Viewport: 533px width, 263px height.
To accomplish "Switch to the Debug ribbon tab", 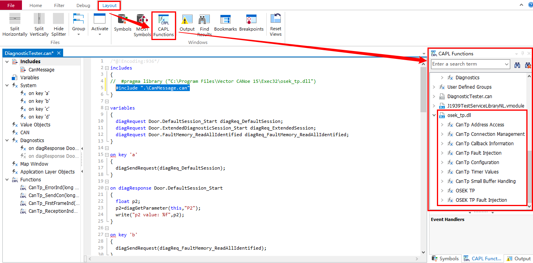I will coord(83,5).
